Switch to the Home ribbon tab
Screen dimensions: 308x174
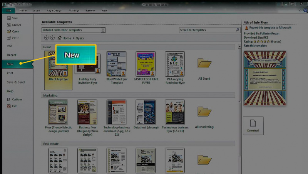pos(23,10)
